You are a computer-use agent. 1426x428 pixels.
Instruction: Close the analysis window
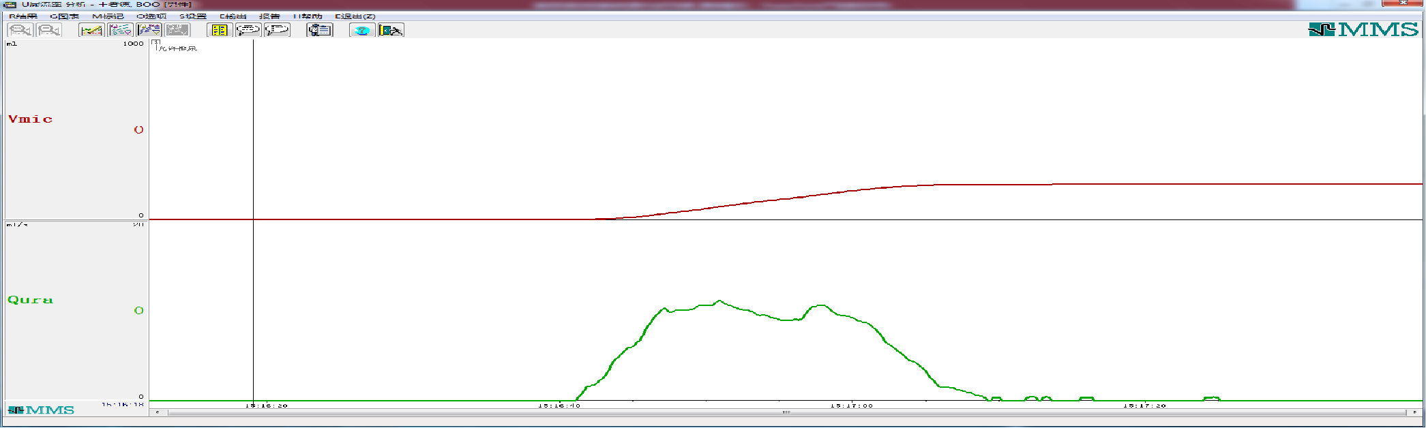1404,3
